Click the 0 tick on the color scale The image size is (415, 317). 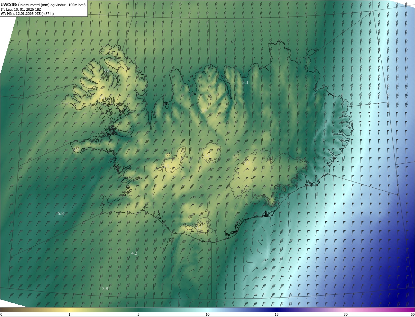[x=1, y=314]
